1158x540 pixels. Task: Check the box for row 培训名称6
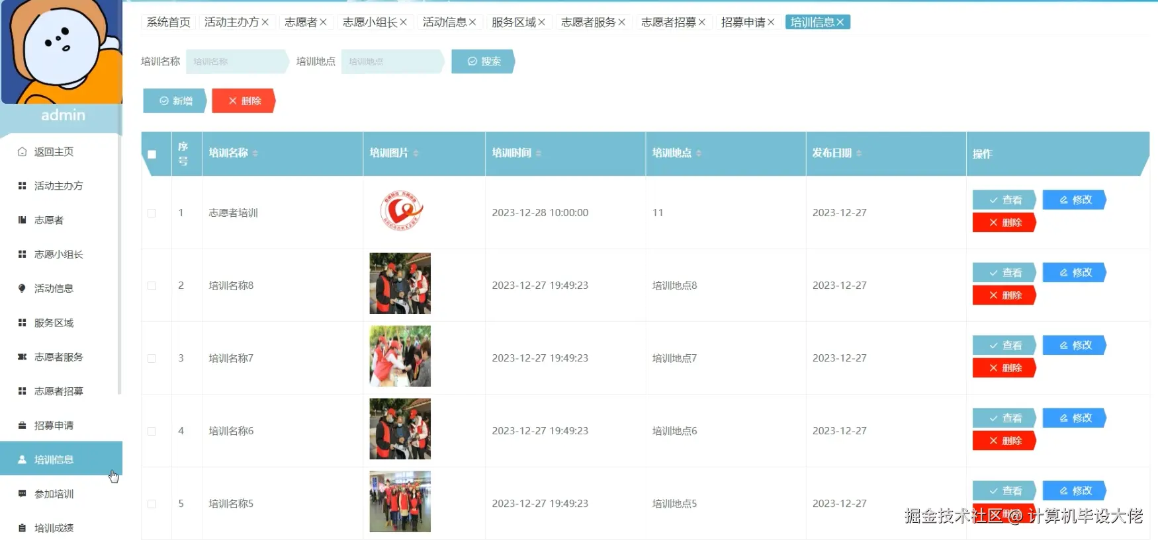click(152, 431)
